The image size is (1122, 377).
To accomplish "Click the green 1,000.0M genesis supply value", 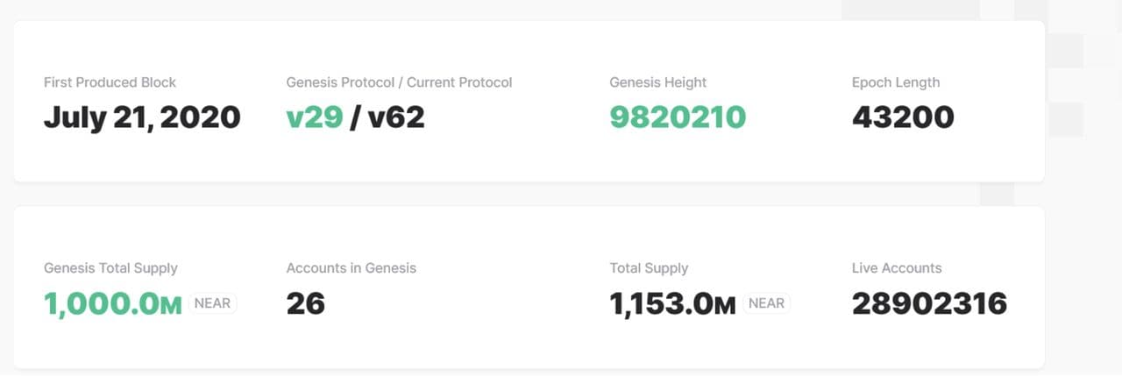I will (x=113, y=303).
